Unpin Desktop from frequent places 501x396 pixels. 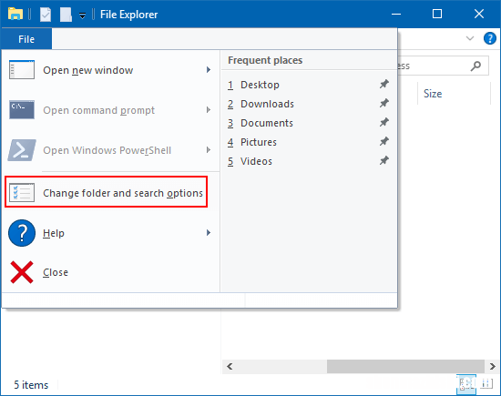point(384,85)
